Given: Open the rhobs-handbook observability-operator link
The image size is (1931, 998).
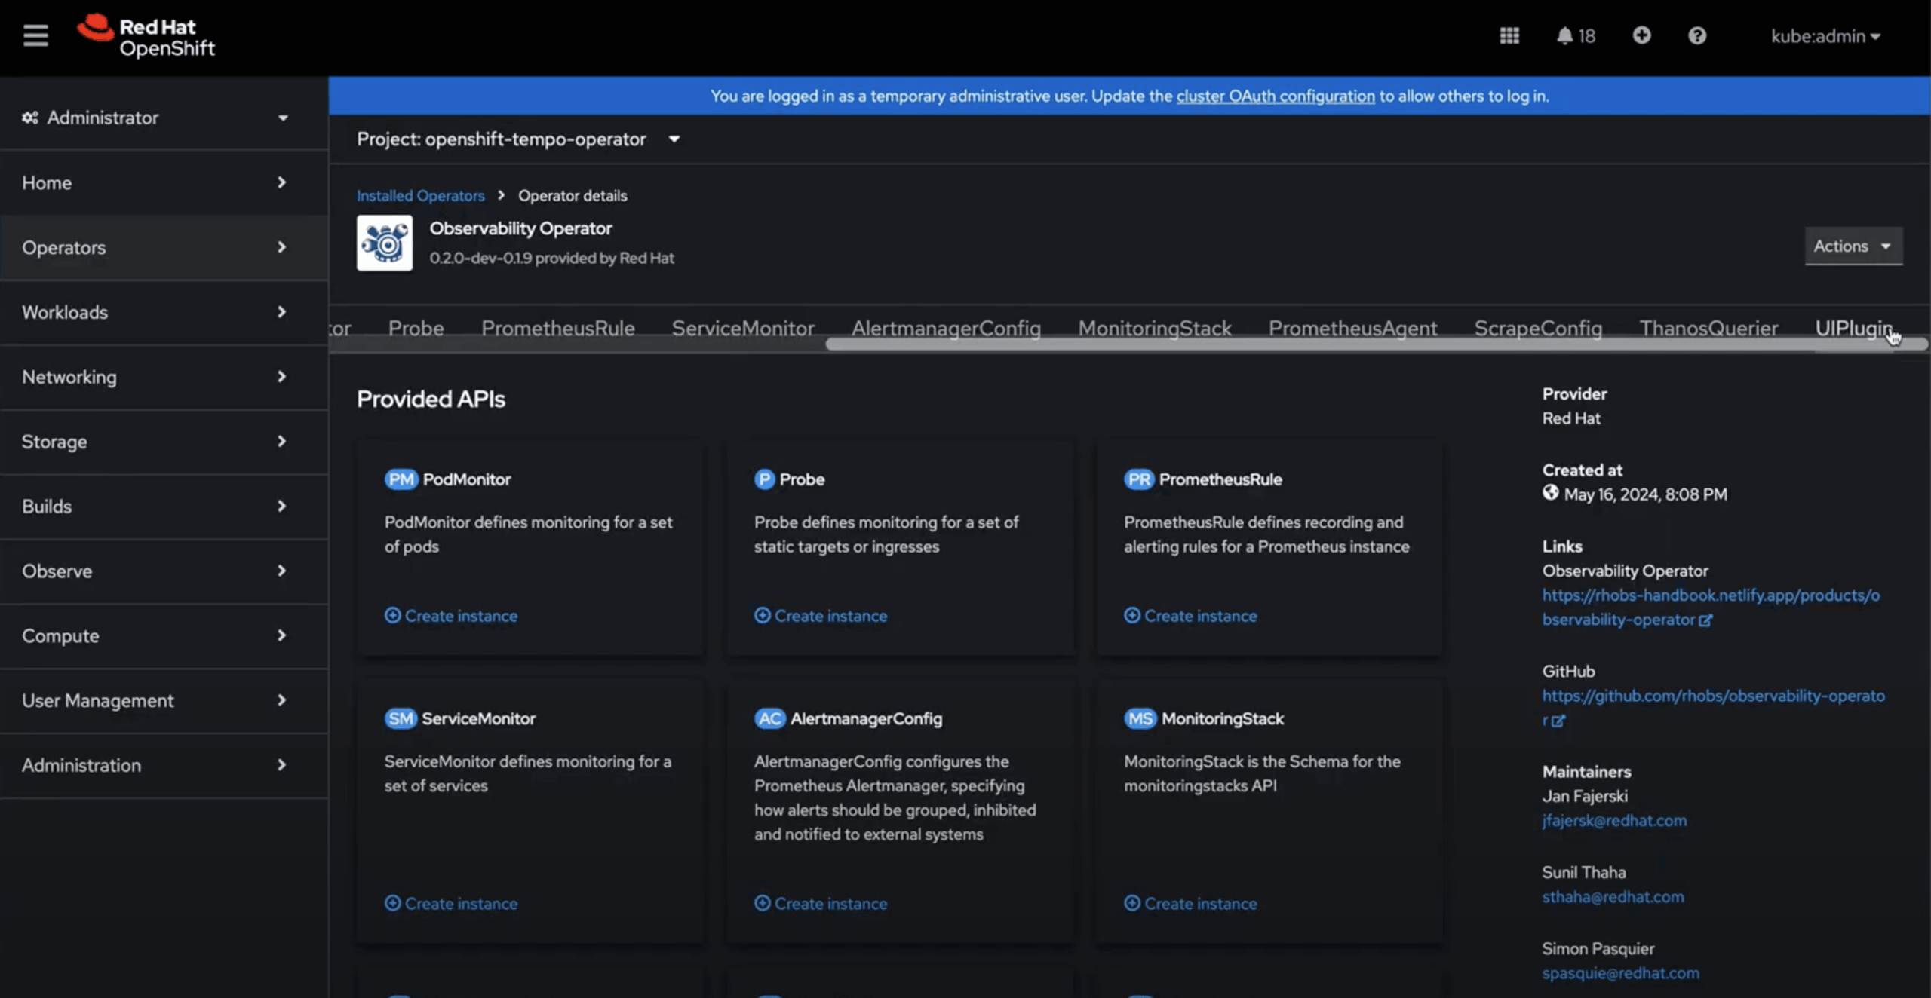Looking at the screenshot, I should coord(1711,608).
